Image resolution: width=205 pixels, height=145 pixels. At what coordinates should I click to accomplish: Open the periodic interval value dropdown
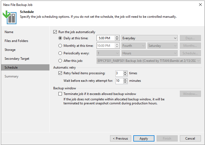tap(108, 53)
